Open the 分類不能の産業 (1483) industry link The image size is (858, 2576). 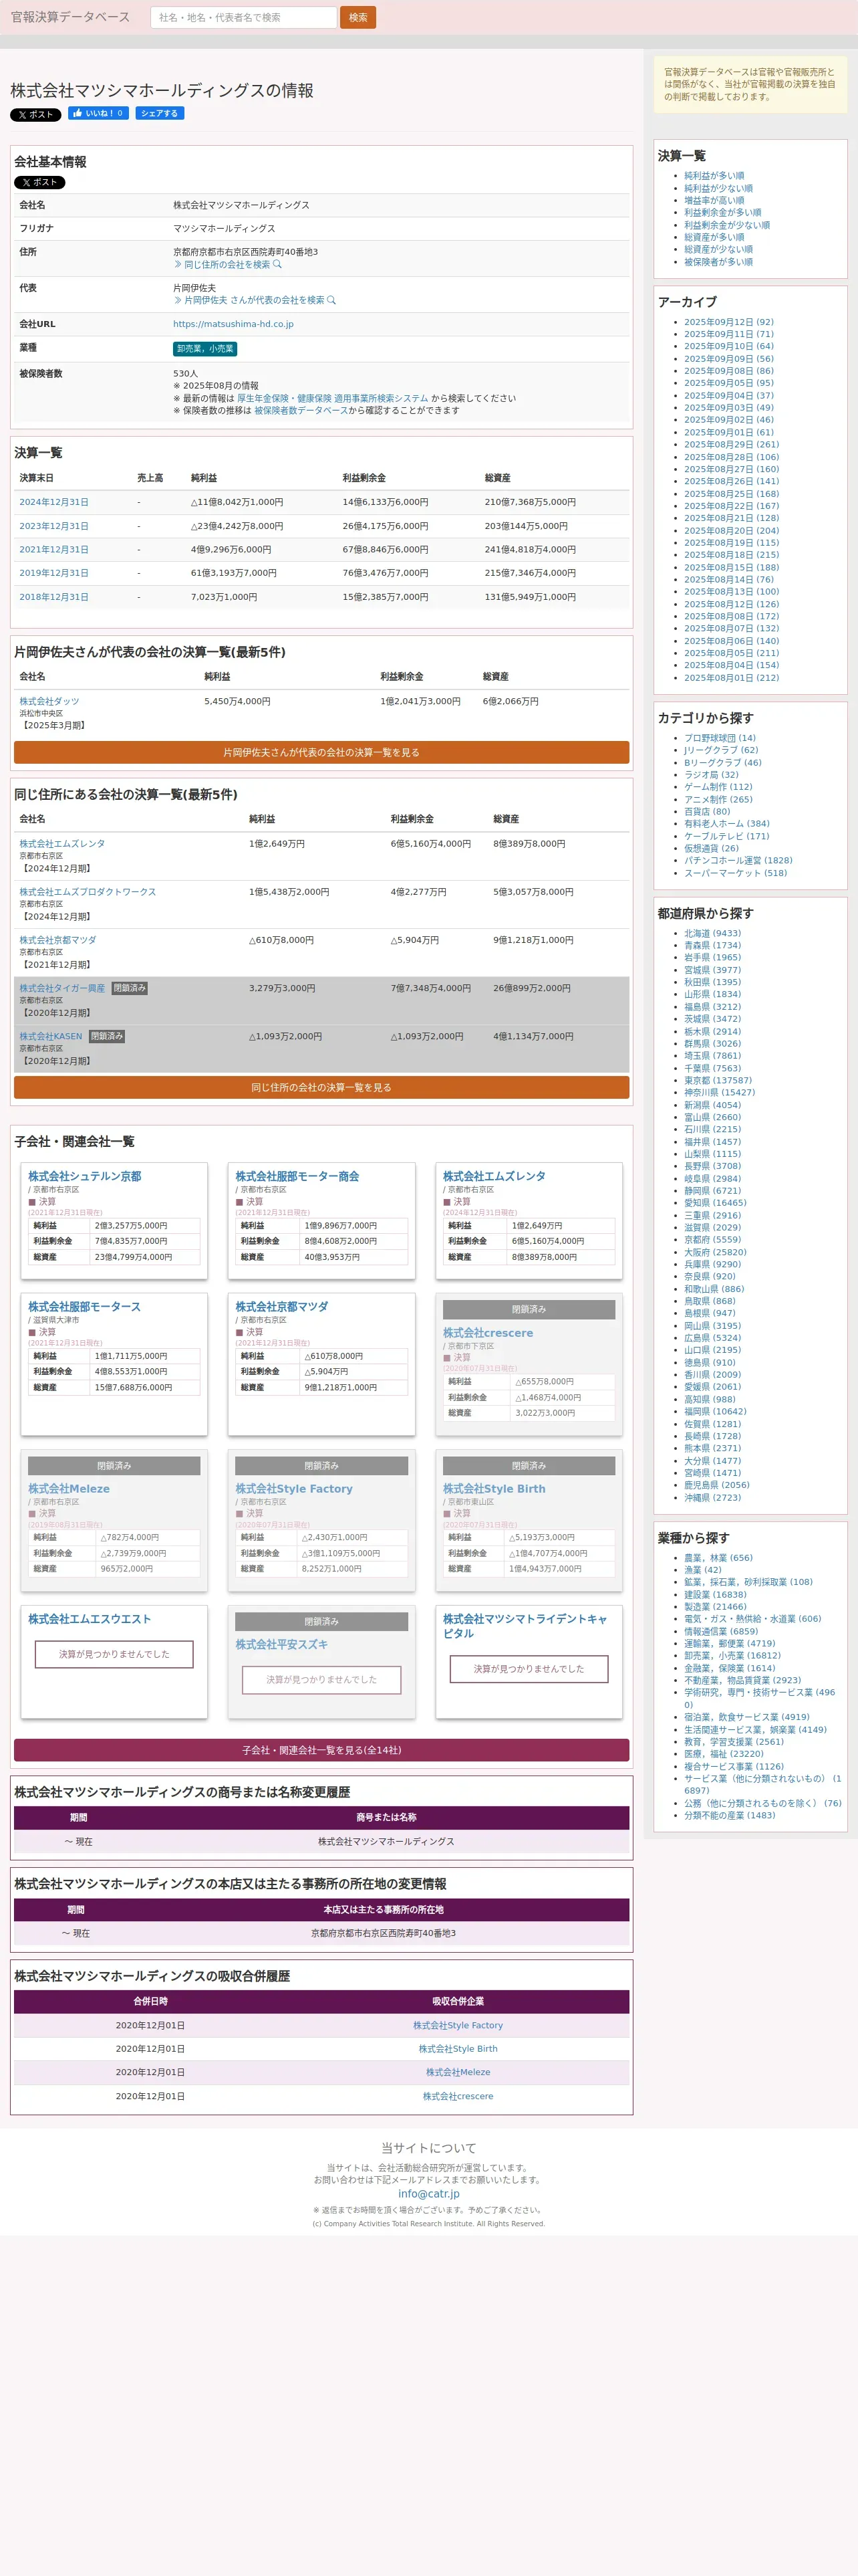[x=729, y=1815]
